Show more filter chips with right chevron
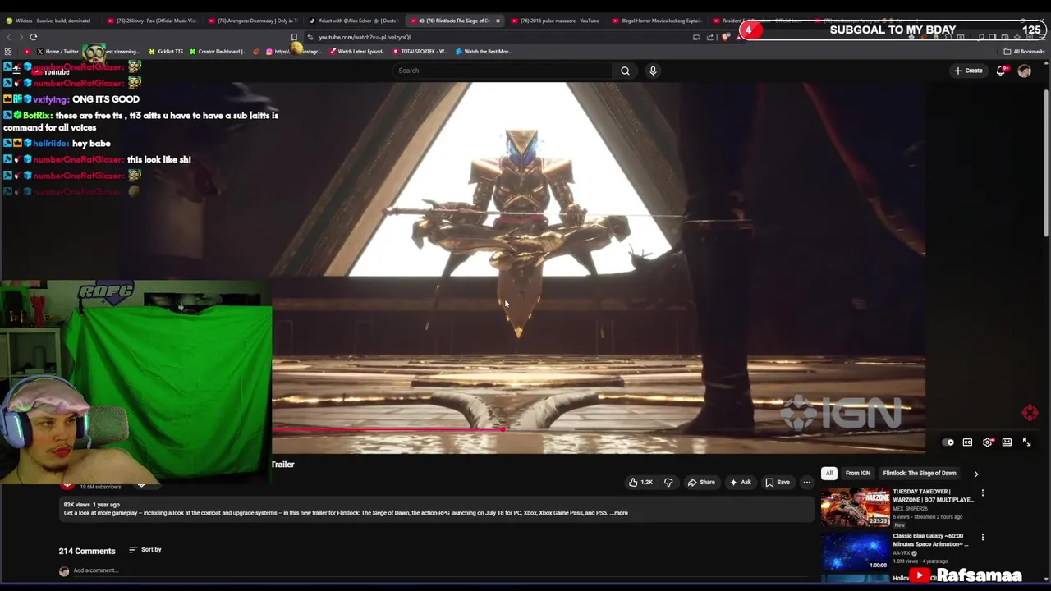This screenshot has width=1051, height=591. pos(975,474)
